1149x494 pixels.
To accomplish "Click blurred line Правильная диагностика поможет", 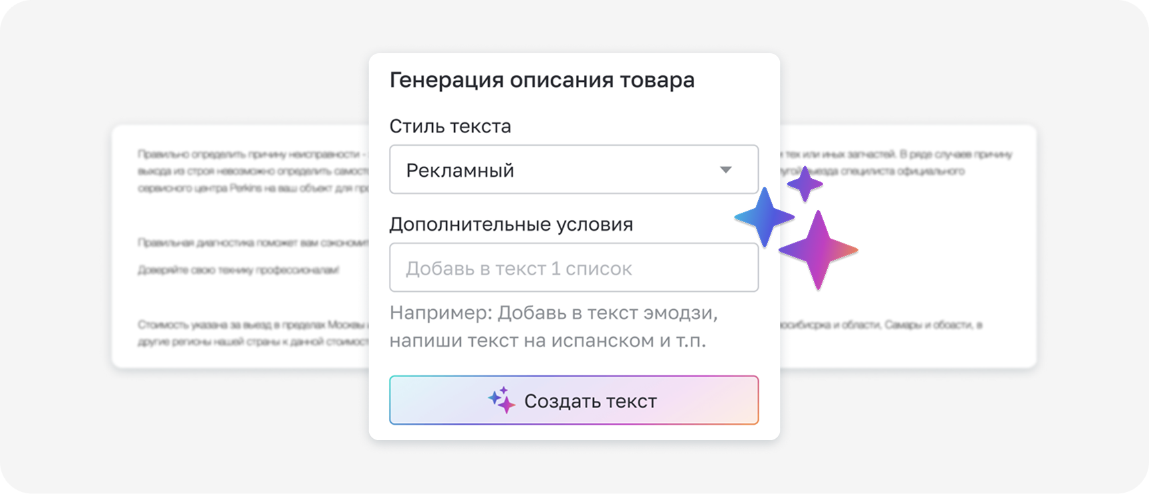I will point(253,243).
